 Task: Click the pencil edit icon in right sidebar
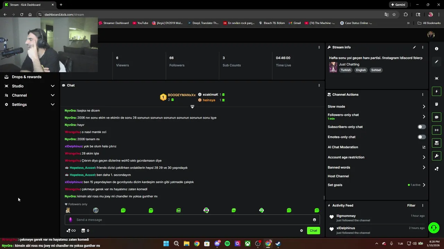tap(436, 62)
